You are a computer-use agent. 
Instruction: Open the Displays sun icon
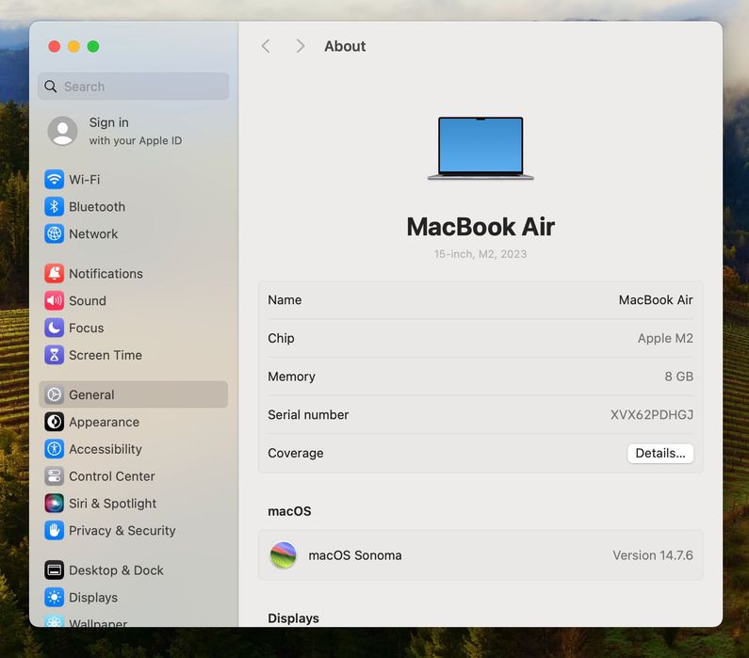tap(54, 598)
